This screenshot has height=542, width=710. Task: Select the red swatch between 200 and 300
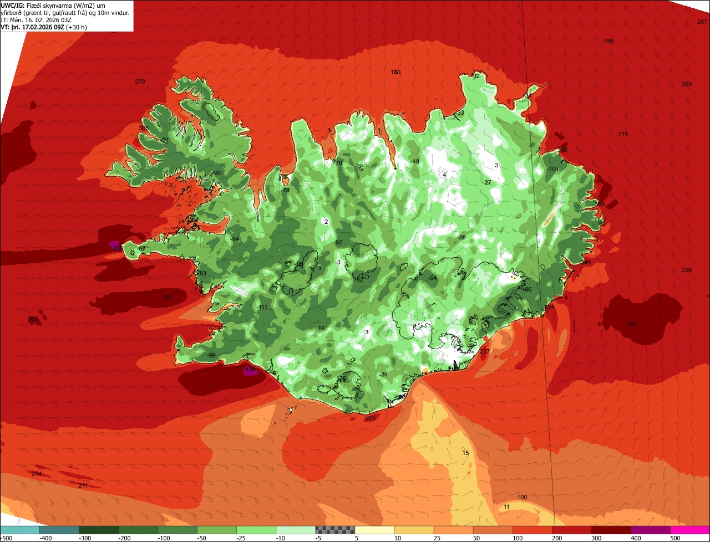(x=571, y=530)
